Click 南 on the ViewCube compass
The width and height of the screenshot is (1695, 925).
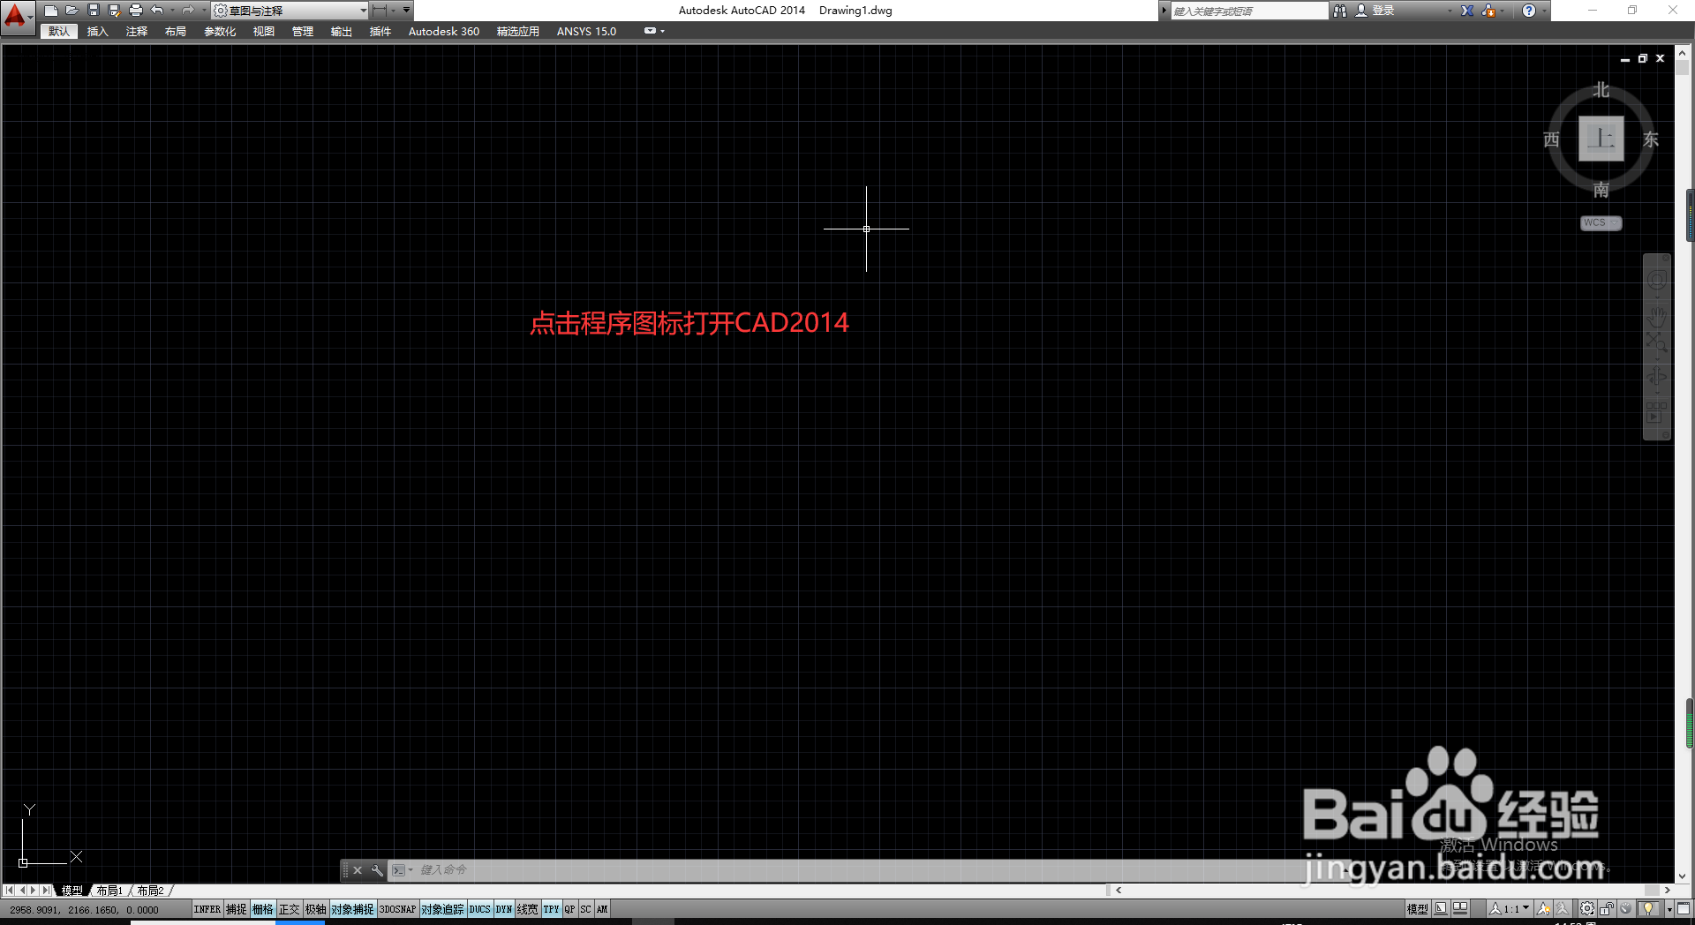1601,190
